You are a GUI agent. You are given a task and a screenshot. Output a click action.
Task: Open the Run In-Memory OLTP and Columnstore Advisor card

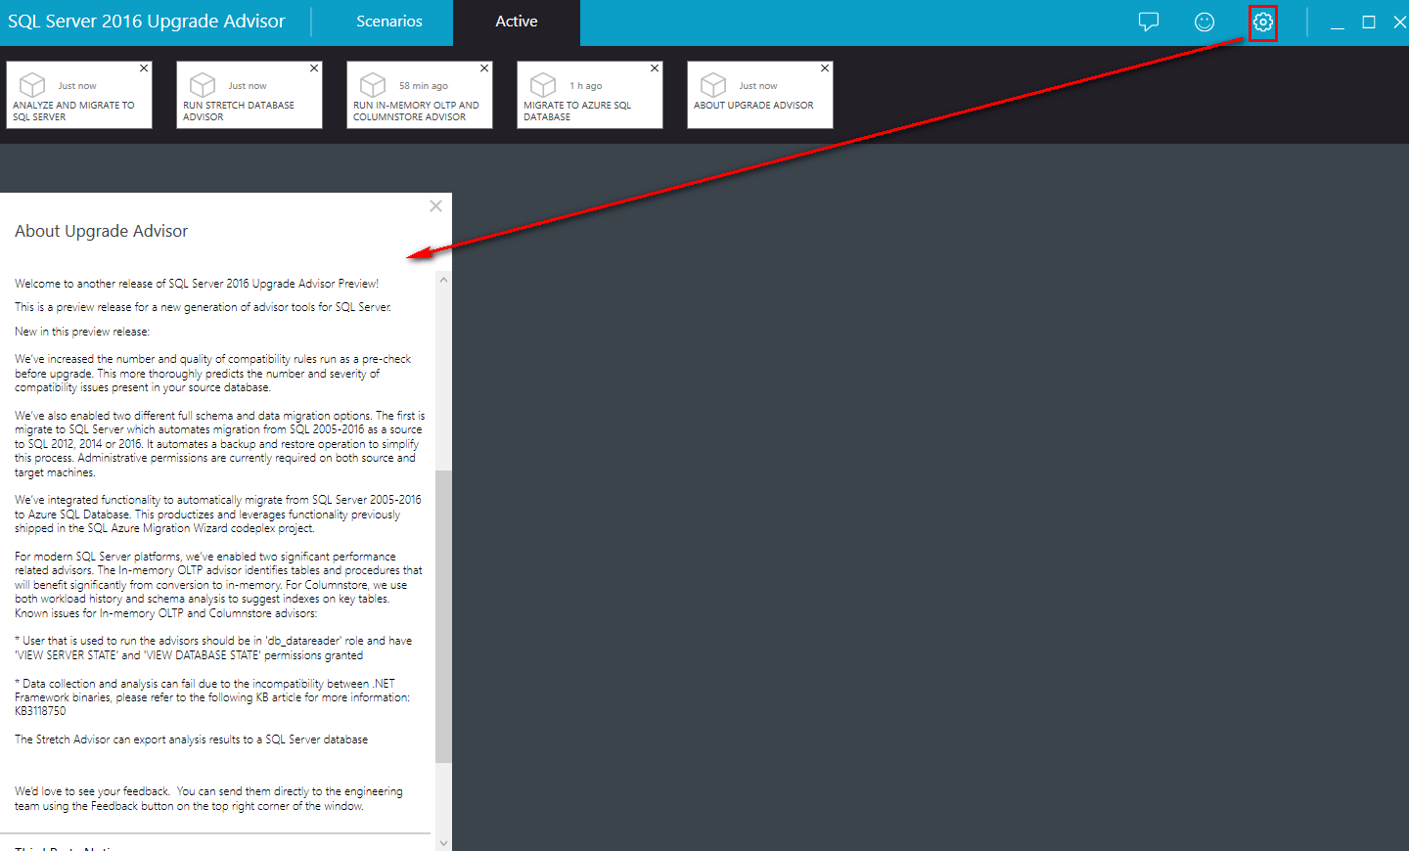coord(420,95)
